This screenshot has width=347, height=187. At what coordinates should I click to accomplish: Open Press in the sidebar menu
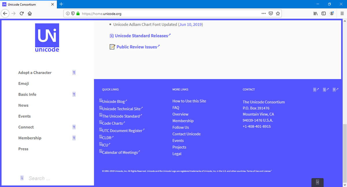(x=23, y=149)
